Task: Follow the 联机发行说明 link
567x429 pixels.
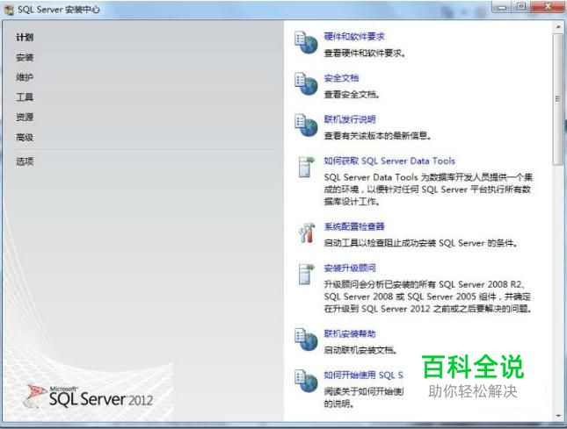Action: 350,119
